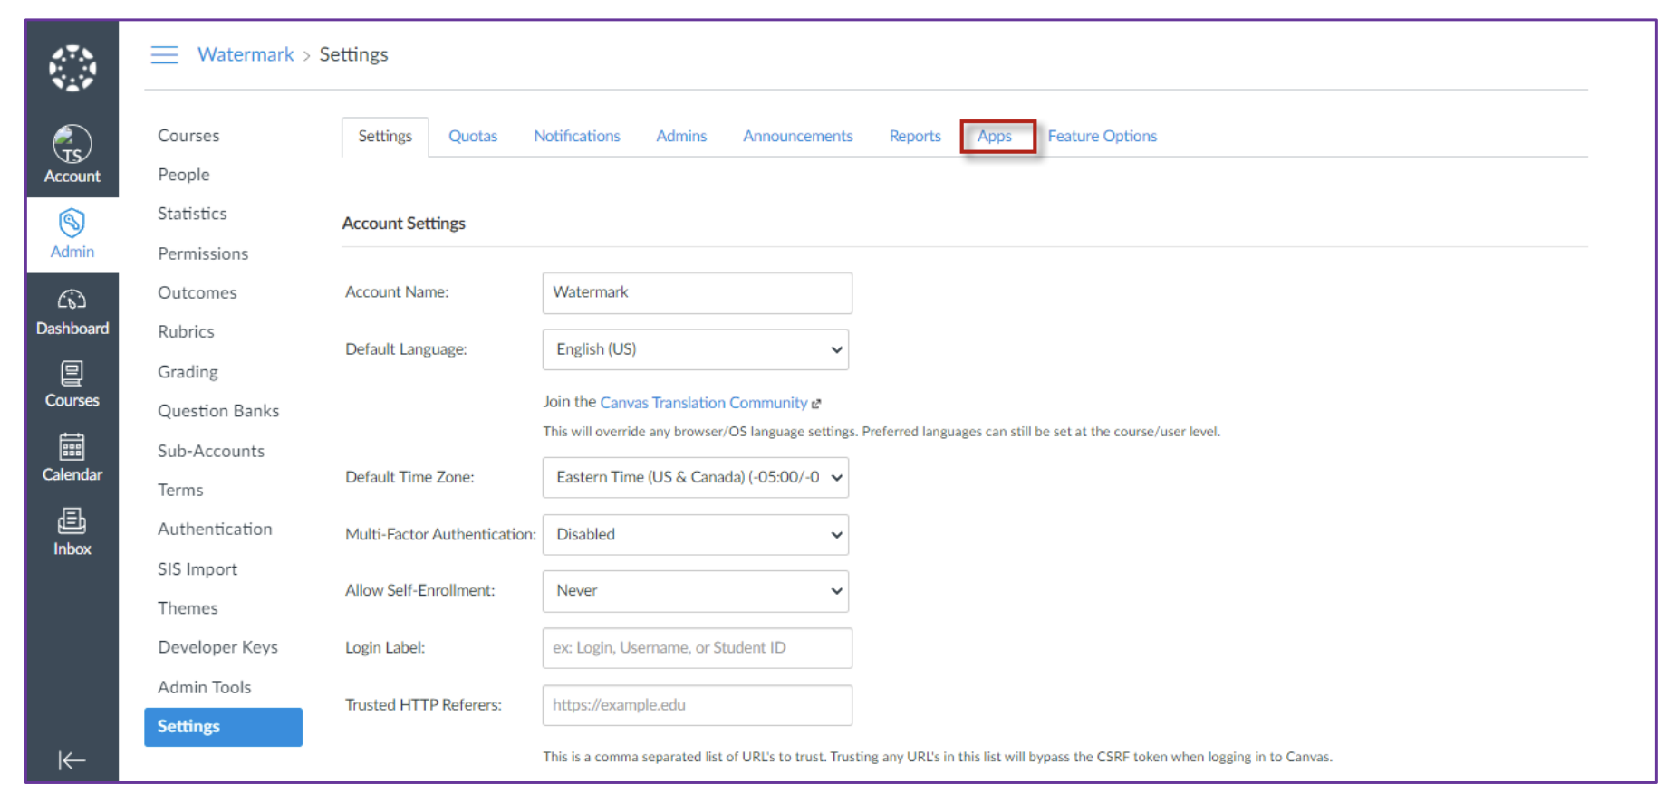
Task: Click the Account Settings heading
Action: pyautogui.click(x=404, y=224)
